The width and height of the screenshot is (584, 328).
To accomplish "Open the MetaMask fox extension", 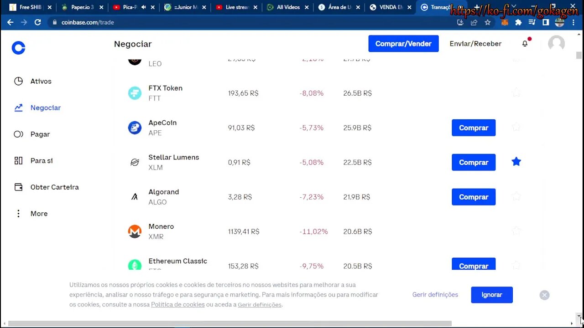I will (x=505, y=22).
